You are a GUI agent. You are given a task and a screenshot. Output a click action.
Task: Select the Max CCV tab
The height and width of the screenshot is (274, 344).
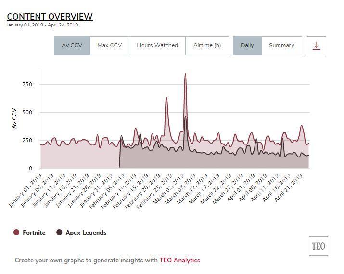click(x=109, y=45)
